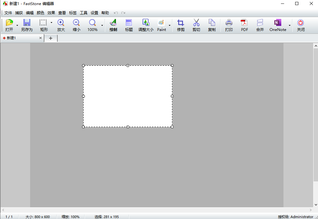Open the View (查看) menu
318x219 pixels.
pyautogui.click(x=62, y=13)
